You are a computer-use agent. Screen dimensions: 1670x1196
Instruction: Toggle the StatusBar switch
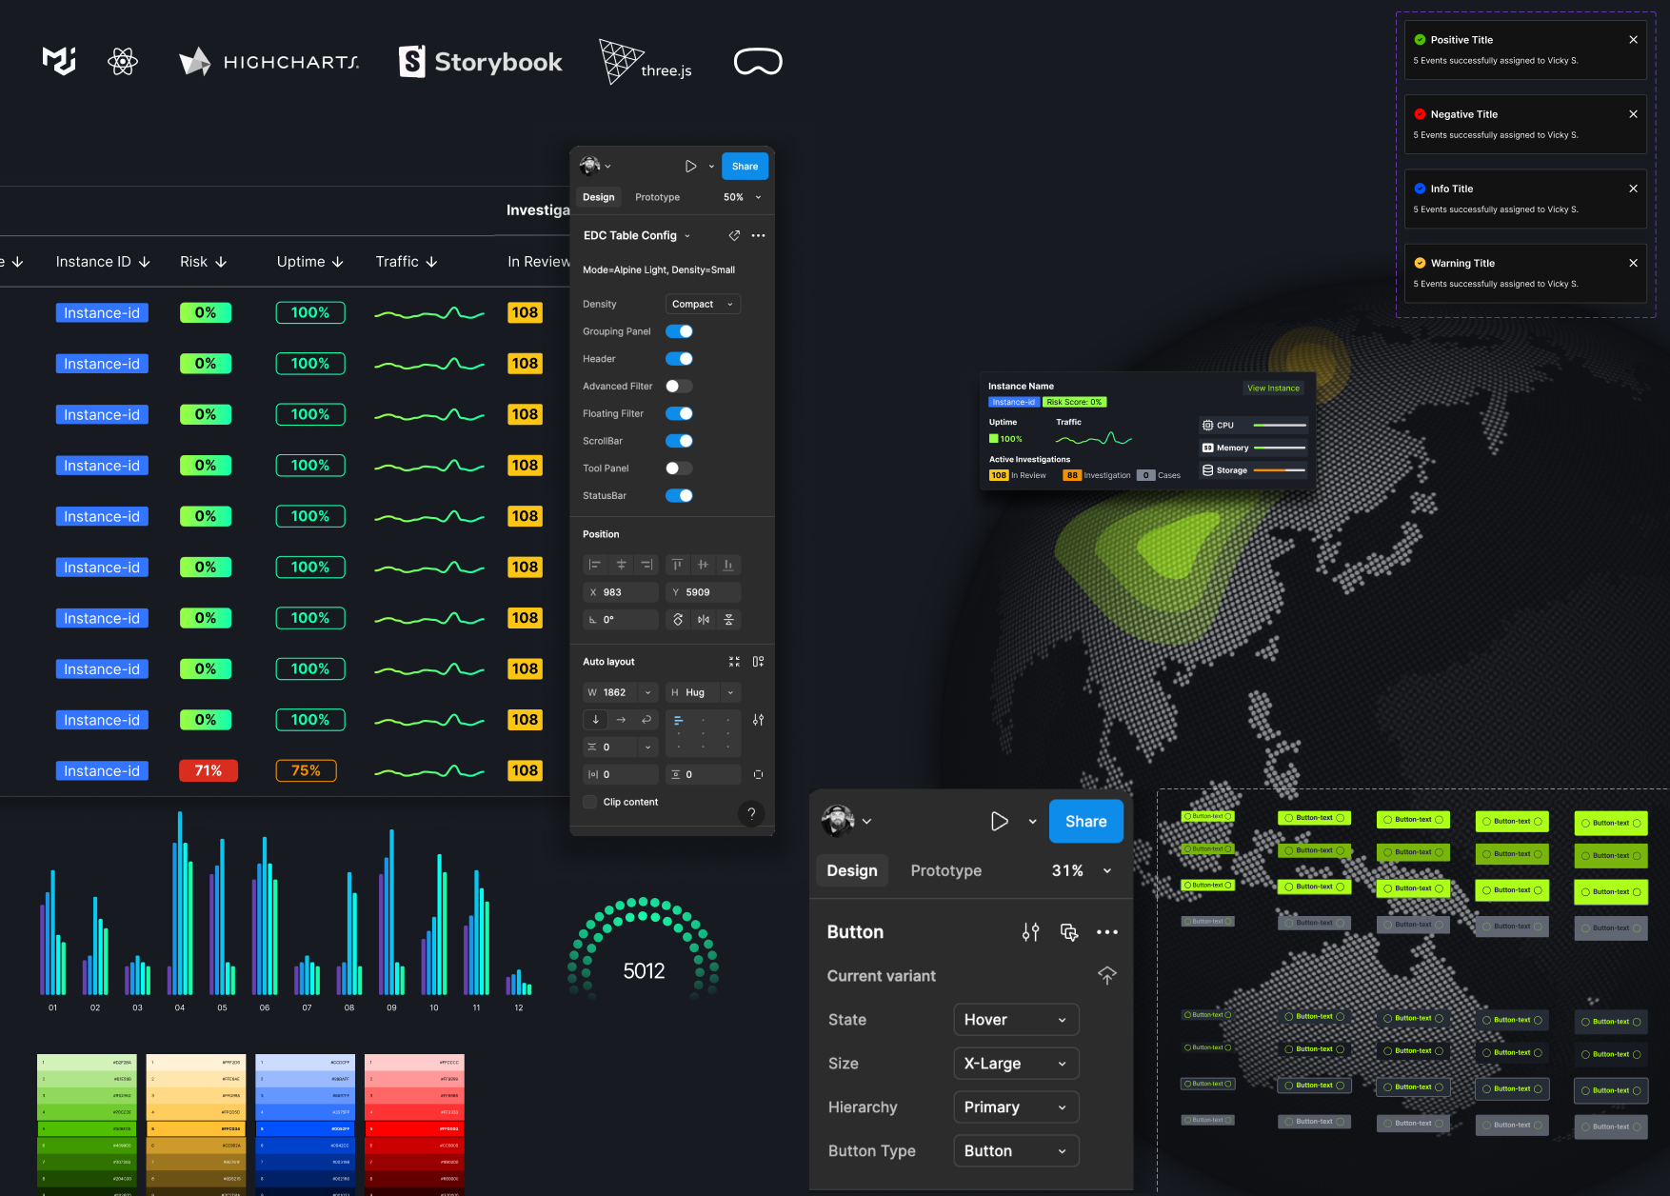click(679, 495)
